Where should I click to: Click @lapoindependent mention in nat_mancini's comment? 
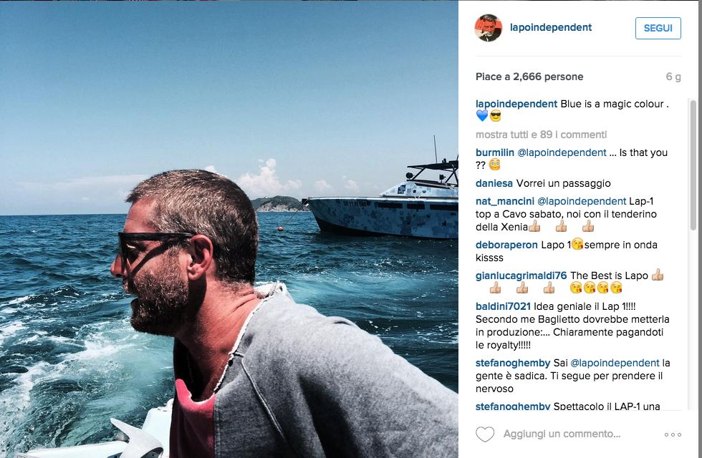[x=582, y=201]
